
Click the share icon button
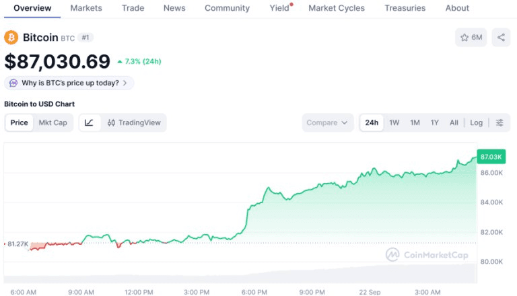(501, 38)
